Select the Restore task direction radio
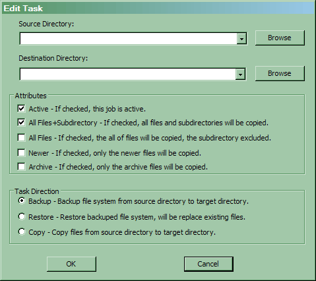This screenshot has height=281, width=316. pyautogui.click(x=22, y=216)
